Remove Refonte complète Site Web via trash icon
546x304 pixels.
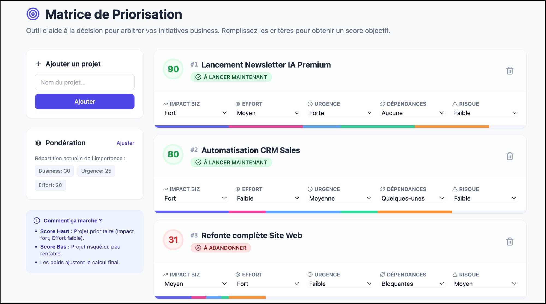coord(509,242)
